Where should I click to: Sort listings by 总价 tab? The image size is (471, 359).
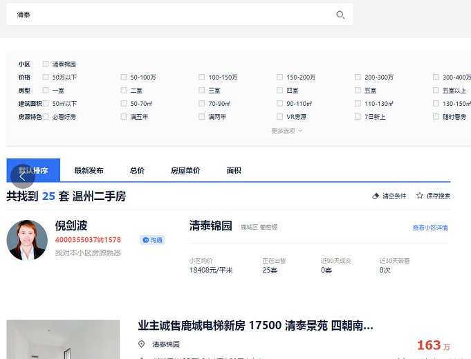click(x=137, y=170)
